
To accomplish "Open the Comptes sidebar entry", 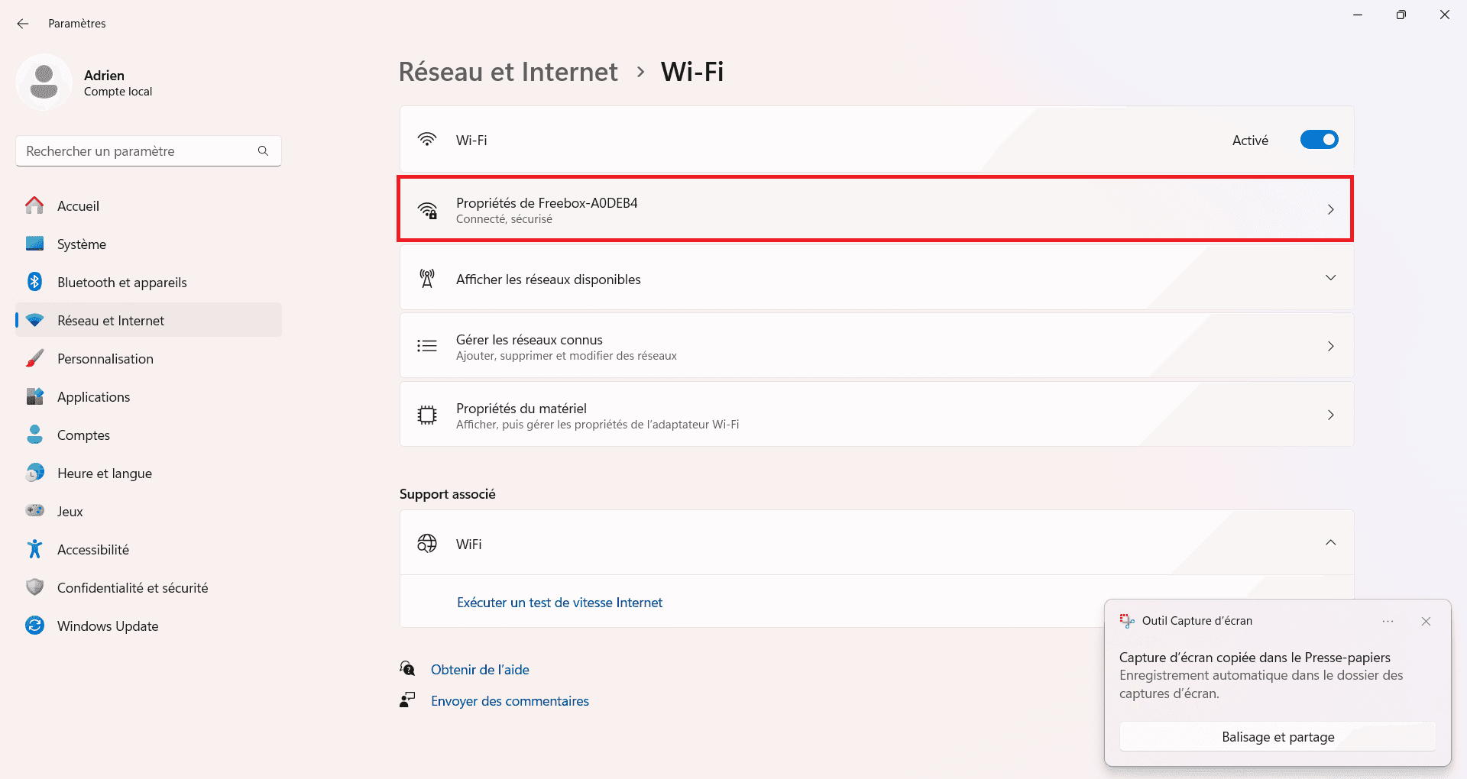I will [148, 435].
